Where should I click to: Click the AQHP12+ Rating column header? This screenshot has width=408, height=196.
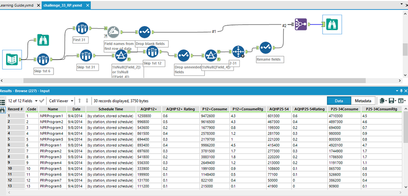click(181, 109)
